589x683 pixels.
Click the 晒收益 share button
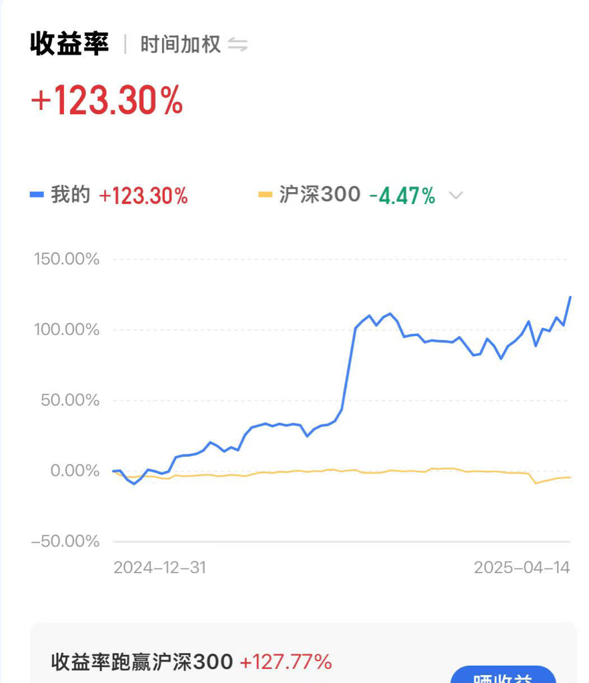click(503, 676)
